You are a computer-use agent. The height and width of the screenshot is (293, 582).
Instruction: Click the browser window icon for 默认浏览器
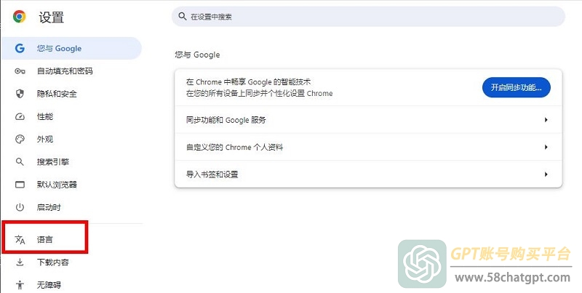point(20,185)
